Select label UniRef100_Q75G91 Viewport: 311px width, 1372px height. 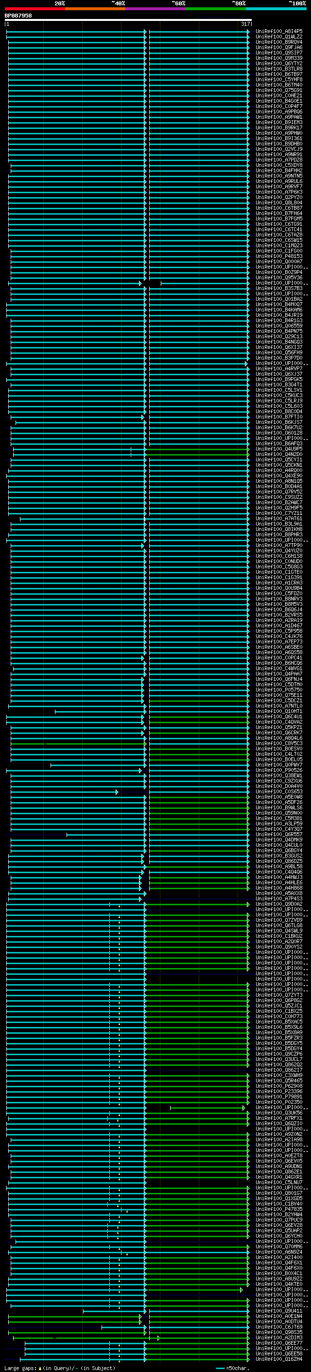[x=279, y=91]
